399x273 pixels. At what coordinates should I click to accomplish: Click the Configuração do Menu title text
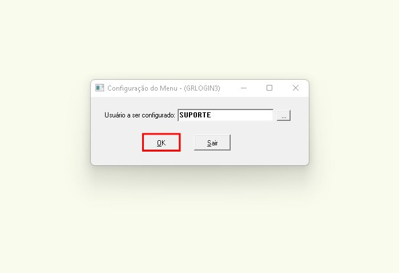[x=142, y=88]
